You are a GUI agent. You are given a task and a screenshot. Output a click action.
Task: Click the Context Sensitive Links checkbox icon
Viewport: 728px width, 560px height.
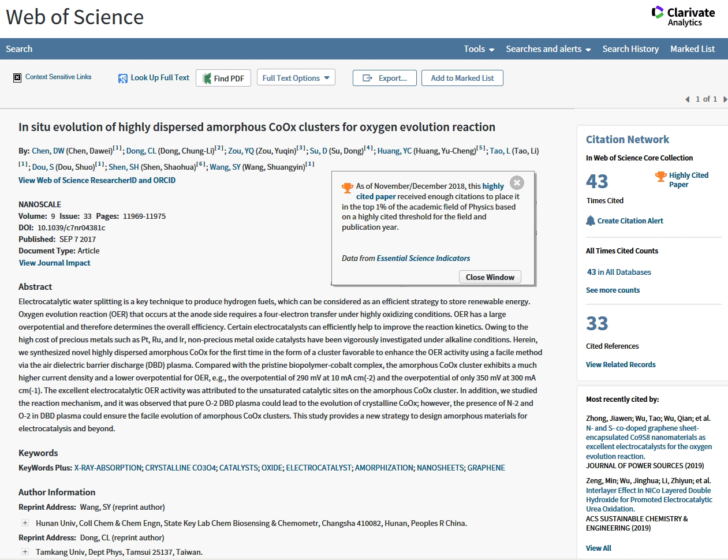click(17, 77)
